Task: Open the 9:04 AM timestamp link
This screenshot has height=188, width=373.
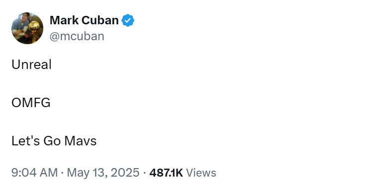Action: pos(34,173)
